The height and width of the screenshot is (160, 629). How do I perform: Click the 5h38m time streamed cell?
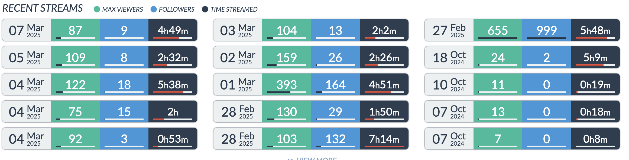173,85
